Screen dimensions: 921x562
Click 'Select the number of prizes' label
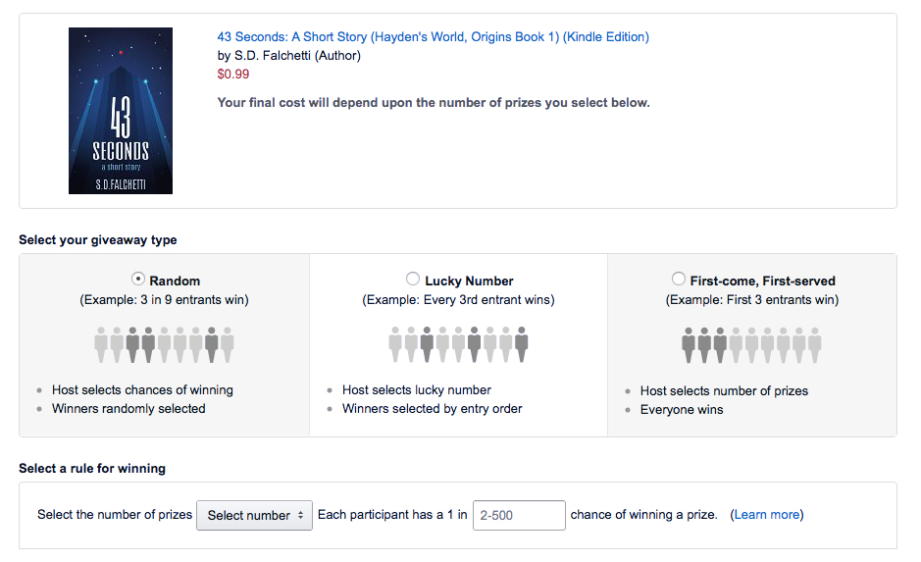click(x=115, y=515)
